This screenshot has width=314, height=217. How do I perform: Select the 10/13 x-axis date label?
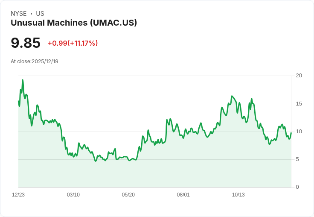coord(238,195)
